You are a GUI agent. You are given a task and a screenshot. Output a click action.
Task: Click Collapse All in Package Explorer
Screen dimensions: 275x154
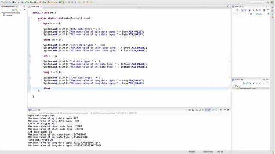[x=13, y=10]
